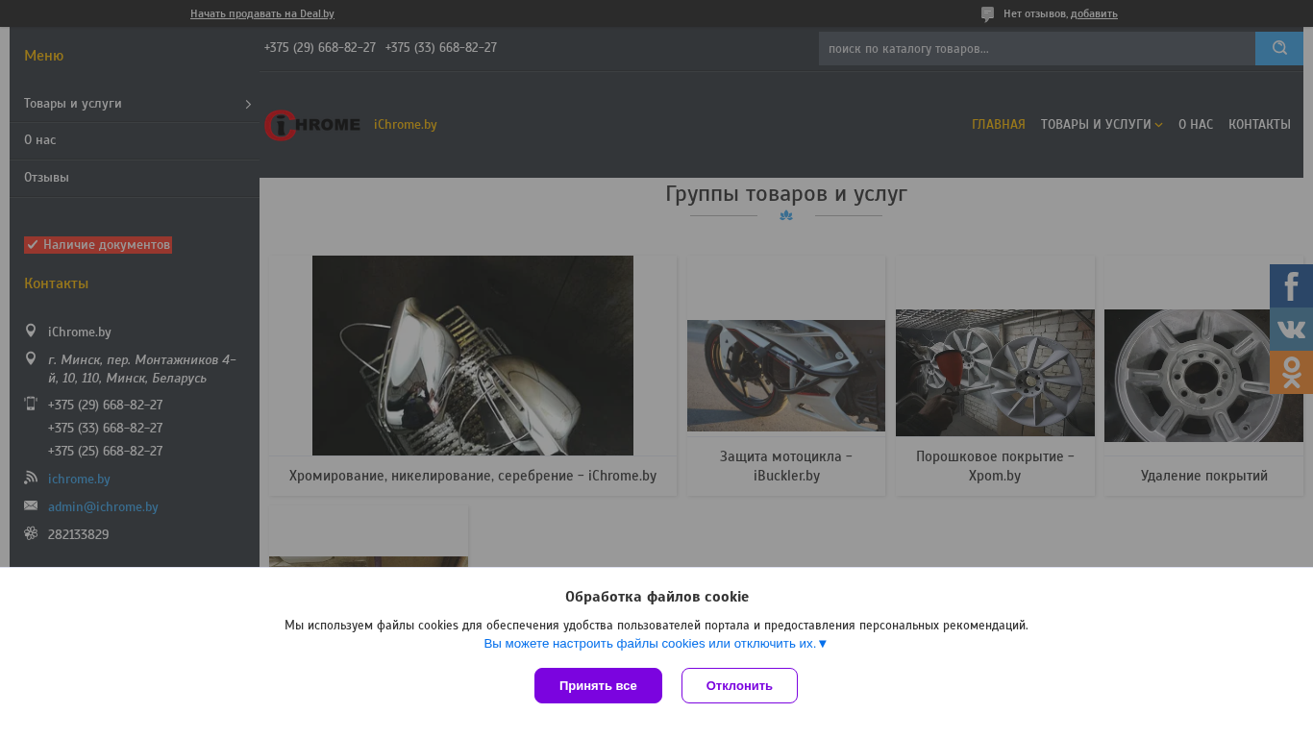Open the Odnoklassniki social icon
The image size is (1313, 738).
click(1291, 373)
